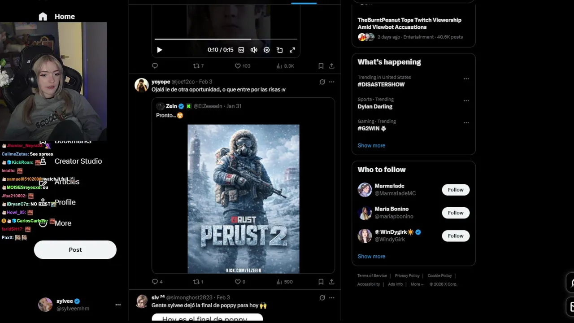Viewport: 574px width, 323px height.
Task: Follow Maria Bonino account
Action: 456,213
